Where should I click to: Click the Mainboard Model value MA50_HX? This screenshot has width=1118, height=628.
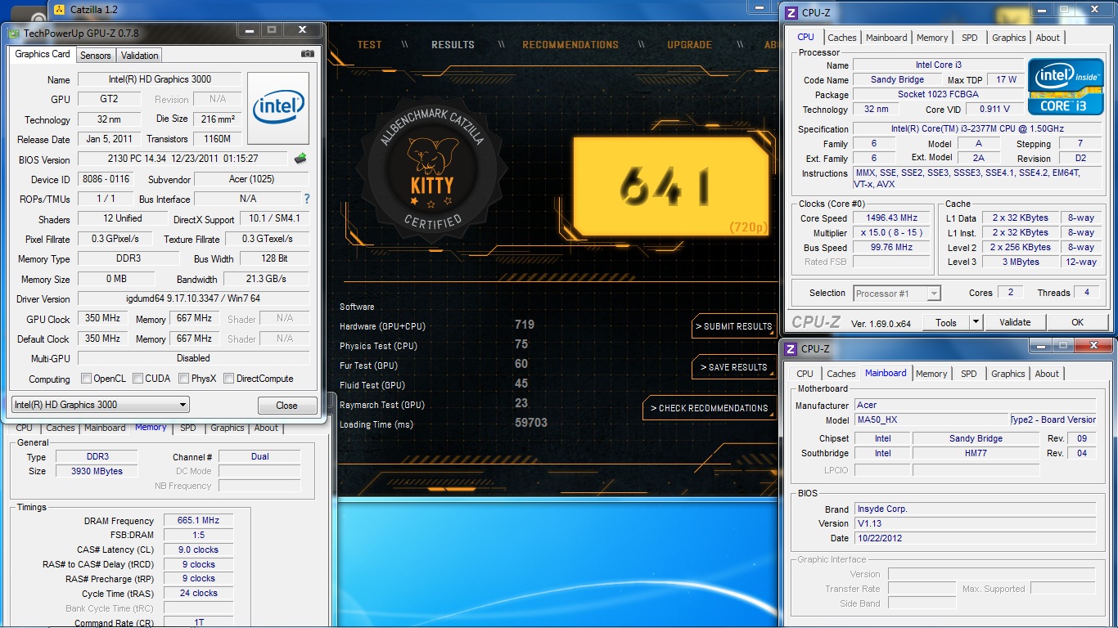point(931,419)
